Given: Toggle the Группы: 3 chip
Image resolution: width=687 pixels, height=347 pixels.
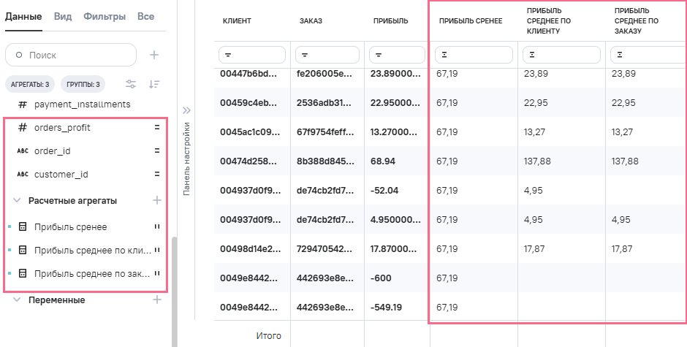Looking at the screenshot, I should 84,84.
